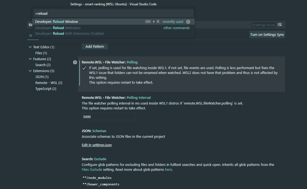Select TypeScript (2) in settings tree
The width and height of the screenshot is (307, 189).
click(46, 89)
